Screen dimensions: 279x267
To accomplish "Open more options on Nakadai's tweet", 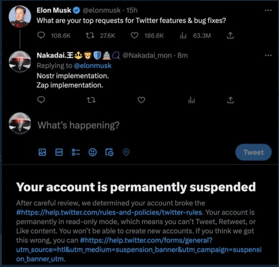I will [268, 55].
